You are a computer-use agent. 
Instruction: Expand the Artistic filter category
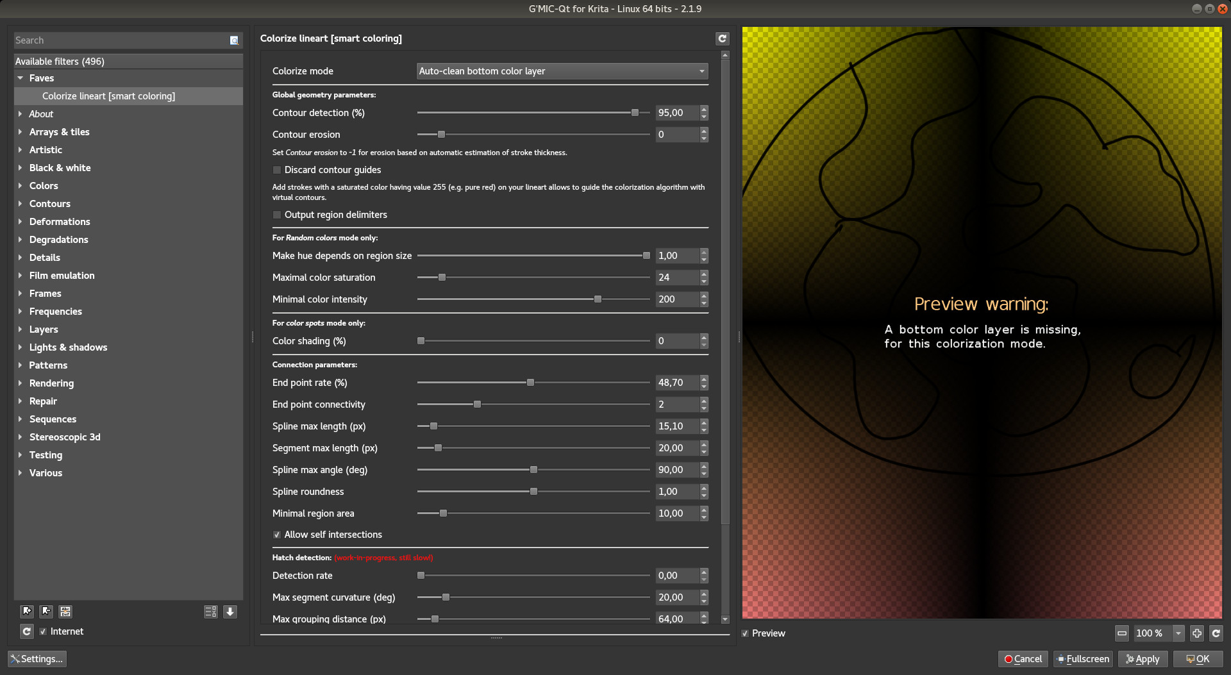click(19, 149)
